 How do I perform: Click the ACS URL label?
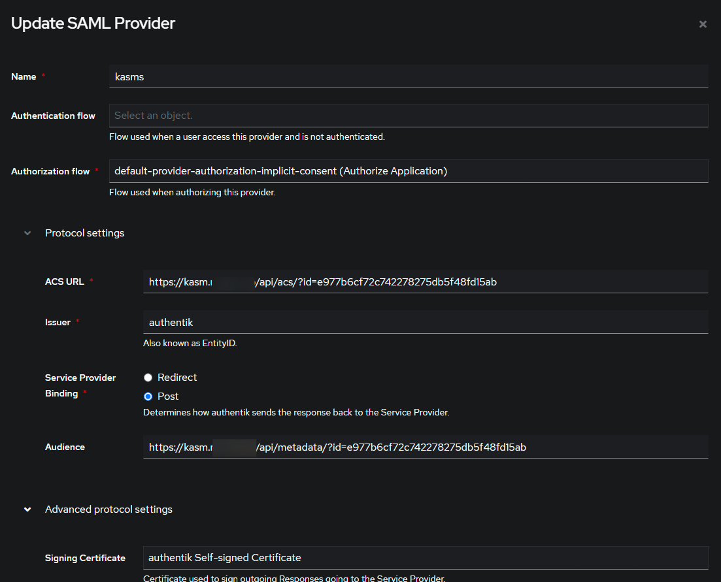pos(64,282)
